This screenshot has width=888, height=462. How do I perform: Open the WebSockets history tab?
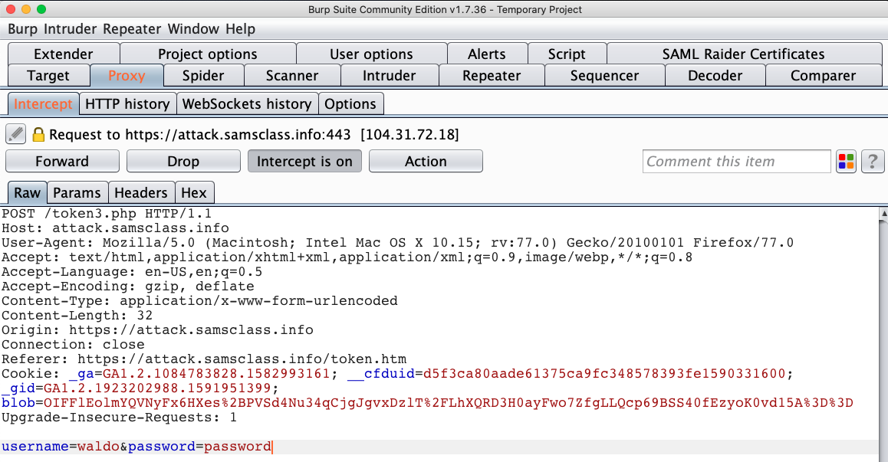point(247,104)
